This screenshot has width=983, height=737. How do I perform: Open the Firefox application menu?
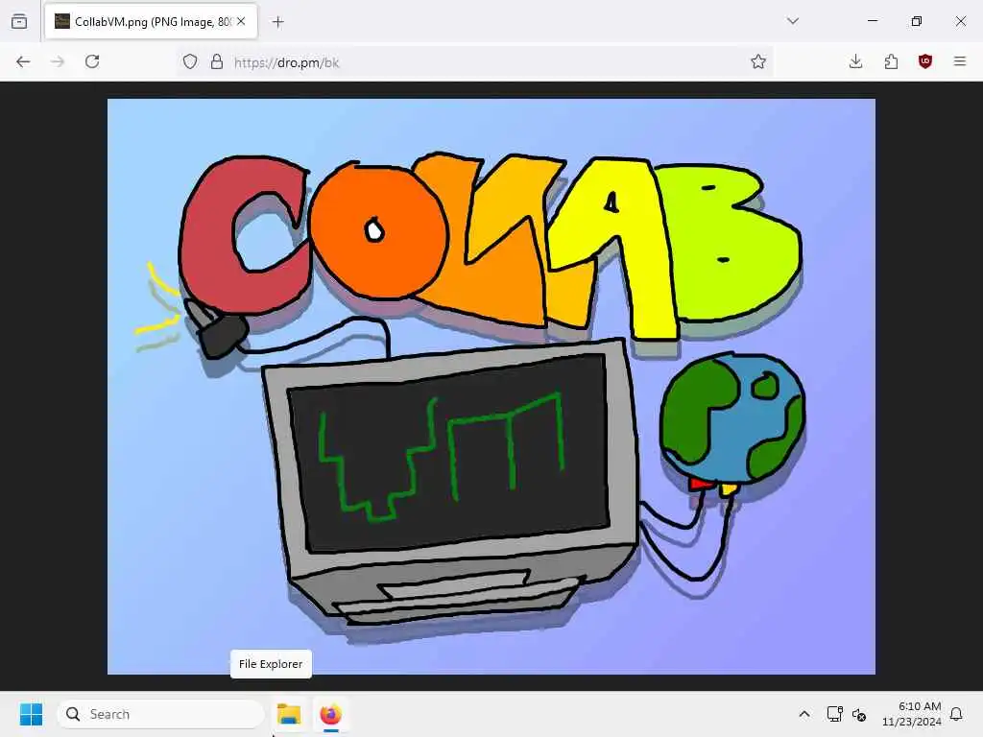point(960,61)
